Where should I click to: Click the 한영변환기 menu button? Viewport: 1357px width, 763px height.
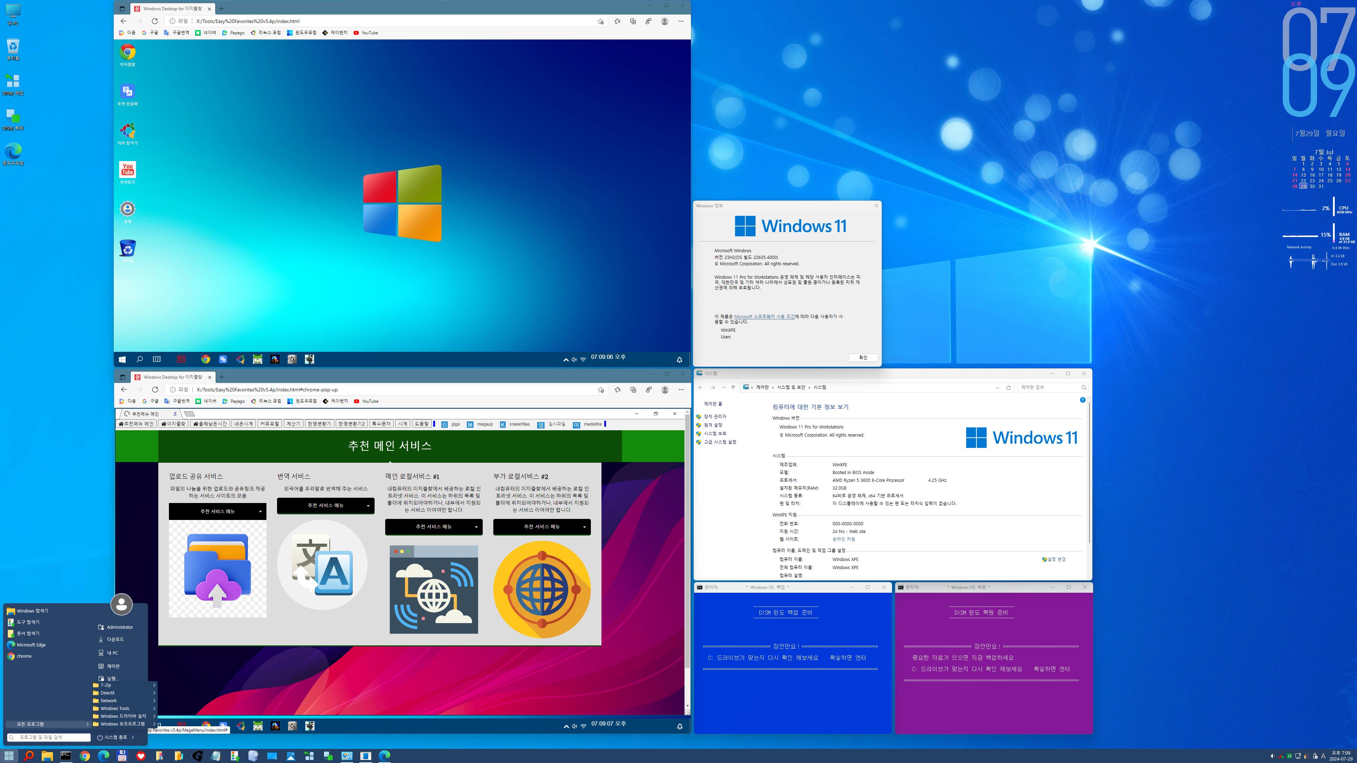[319, 424]
